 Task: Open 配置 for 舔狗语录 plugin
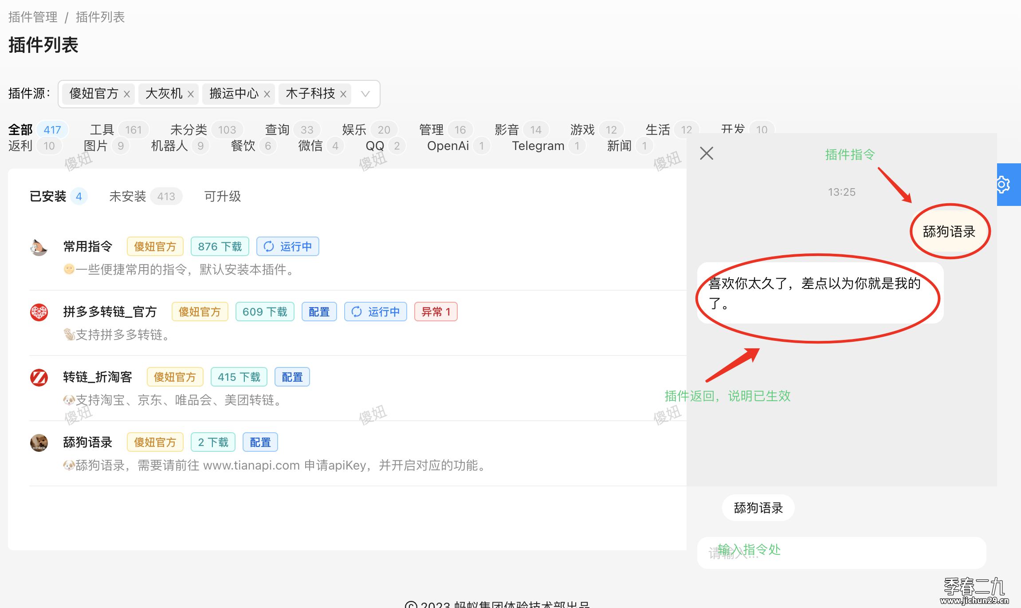tap(260, 442)
